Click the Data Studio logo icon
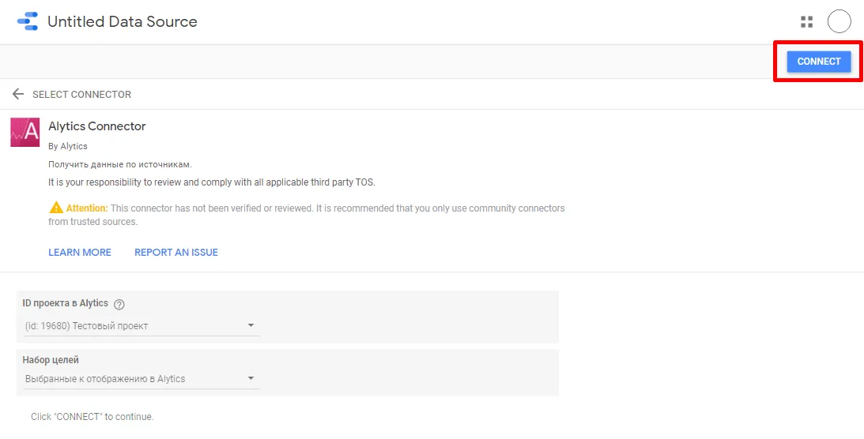Screen dimensions: 864x439 coord(27,21)
